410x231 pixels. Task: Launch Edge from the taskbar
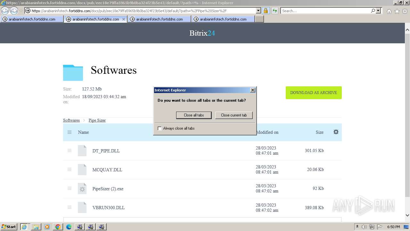pyautogui.click(x=69, y=227)
